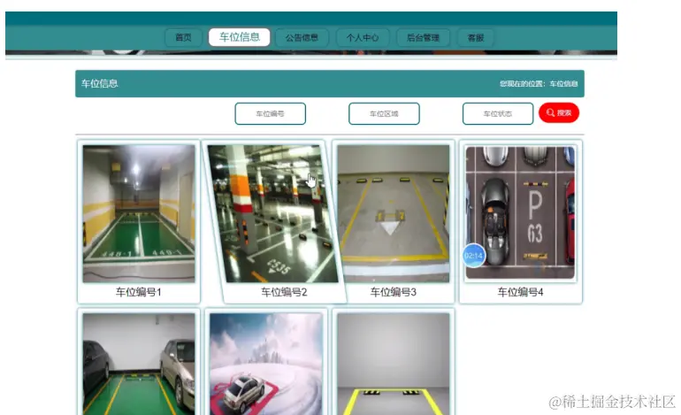Open the 车位编号2 parking photo
The image size is (681, 415).
click(x=272, y=214)
